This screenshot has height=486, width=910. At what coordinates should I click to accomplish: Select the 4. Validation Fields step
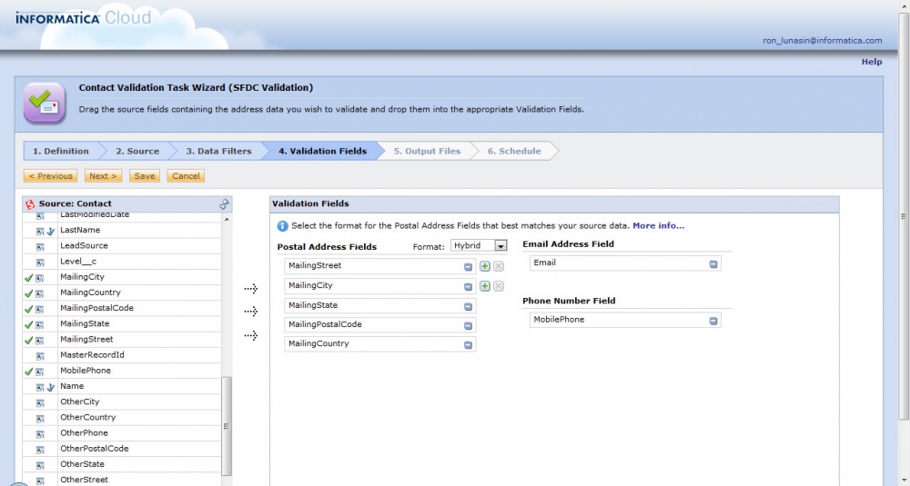pos(322,151)
